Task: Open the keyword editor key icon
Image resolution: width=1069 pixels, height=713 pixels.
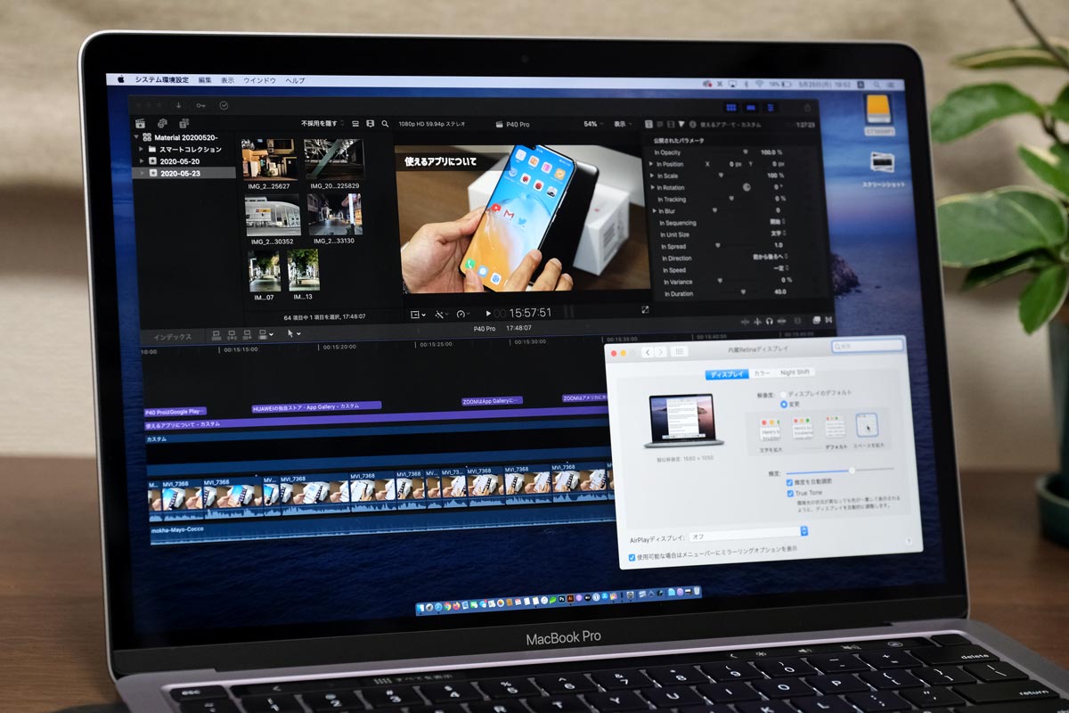Action: (x=200, y=104)
